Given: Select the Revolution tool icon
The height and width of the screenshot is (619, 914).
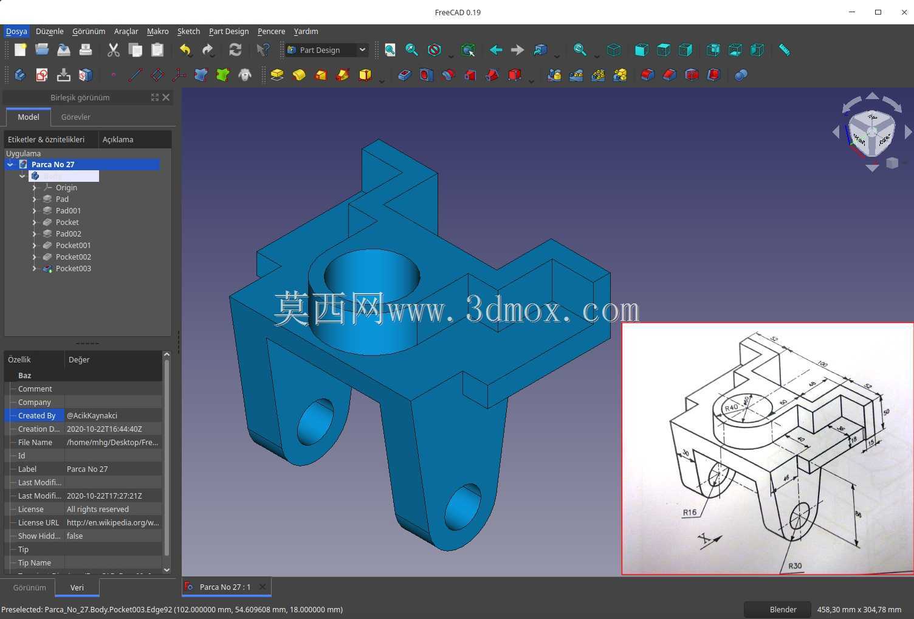Looking at the screenshot, I should tap(299, 75).
